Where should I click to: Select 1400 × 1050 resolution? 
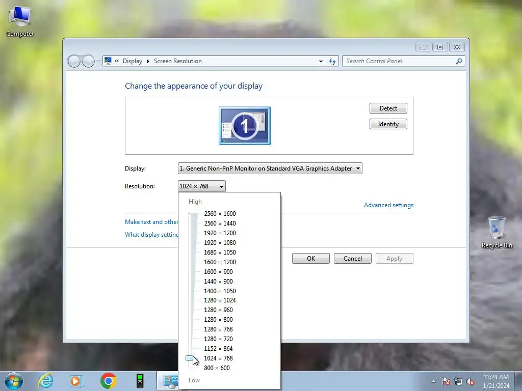(220, 291)
